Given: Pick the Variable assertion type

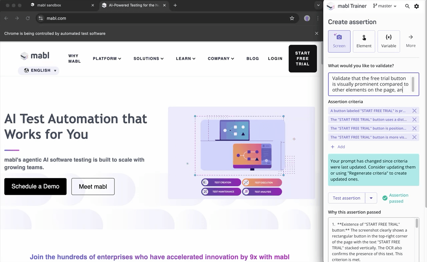Looking at the screenshot, I should tap(388, 41).
